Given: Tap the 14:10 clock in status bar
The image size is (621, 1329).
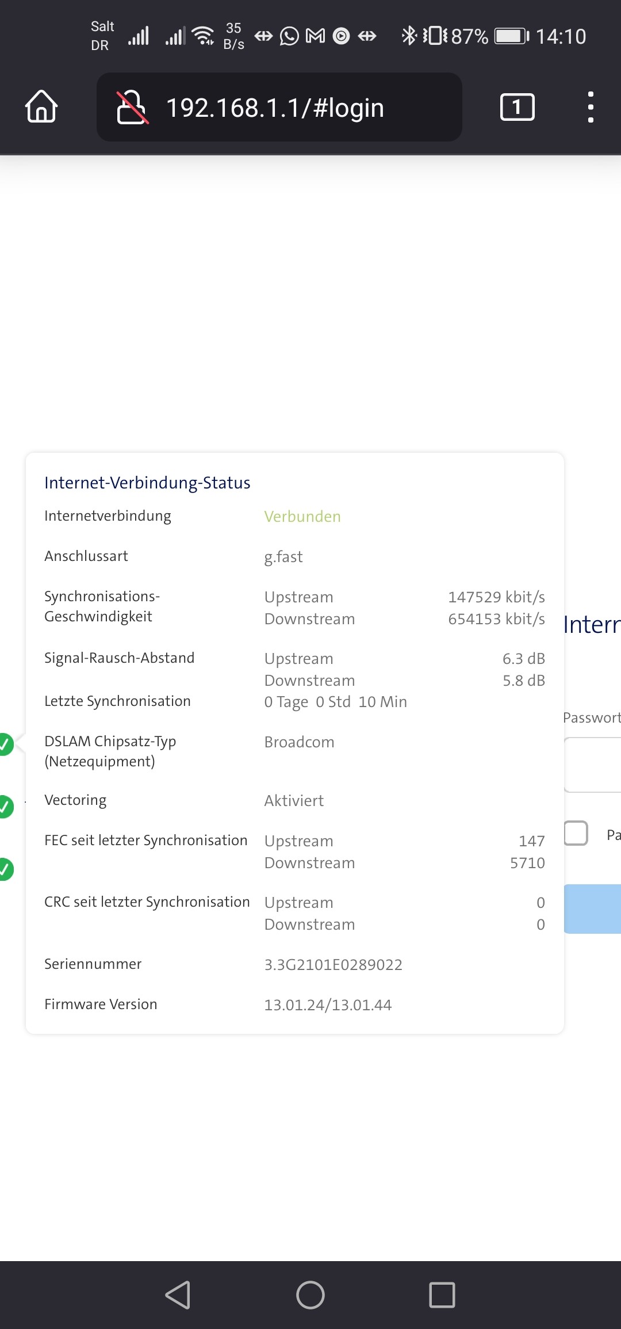Looking at the screenshot, I should (x=561, y=37).
